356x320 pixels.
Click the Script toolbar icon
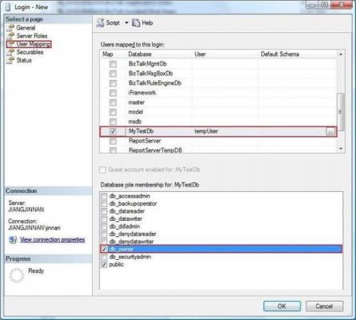pos(100,23)
